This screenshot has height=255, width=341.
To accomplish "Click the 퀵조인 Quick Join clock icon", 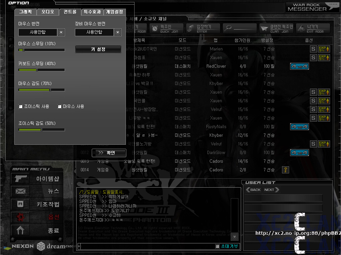I will (155, 29).
